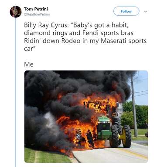157x167 pixels.
Task: Click the tractor's yellow wheel rim in photo
Action: 124,136
